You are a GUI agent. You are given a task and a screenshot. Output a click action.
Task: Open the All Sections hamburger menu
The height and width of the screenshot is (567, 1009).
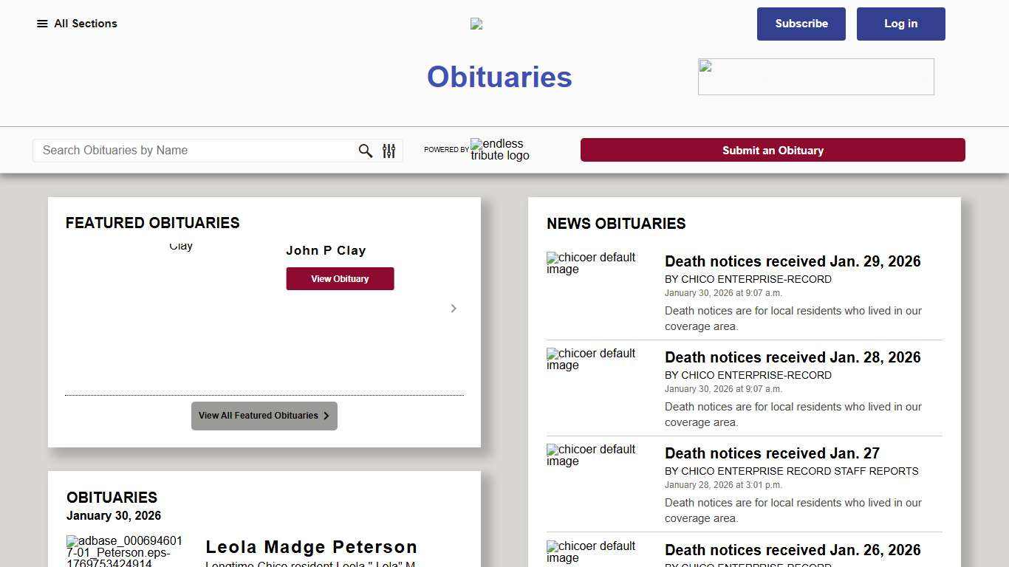tap(77, 24)
